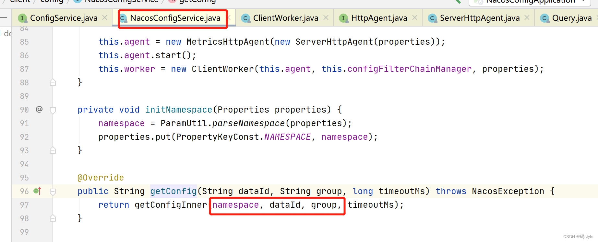Click parseNamespace method call on line 91
This screenshot has height=242, width=598.
tap(248, 123)
